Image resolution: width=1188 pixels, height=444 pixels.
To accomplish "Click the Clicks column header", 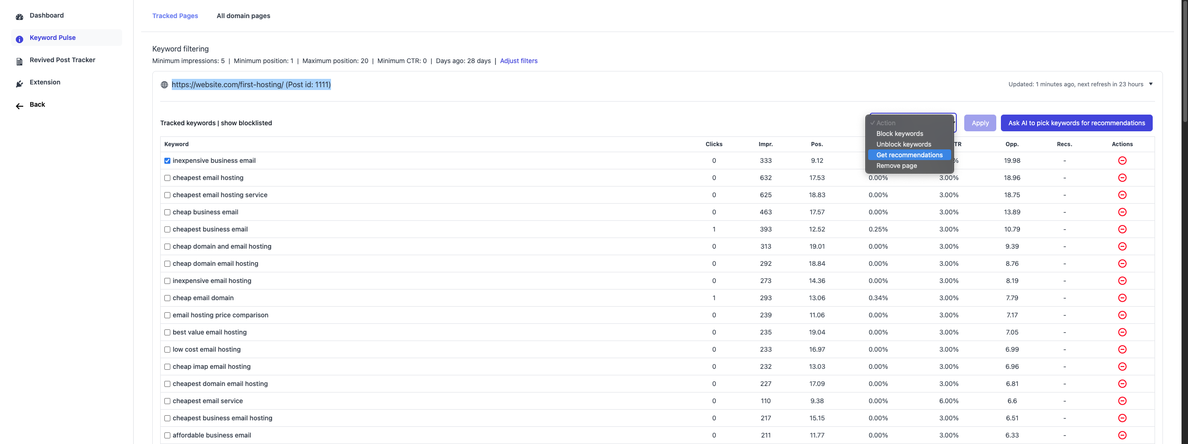I will click(714, 144).
